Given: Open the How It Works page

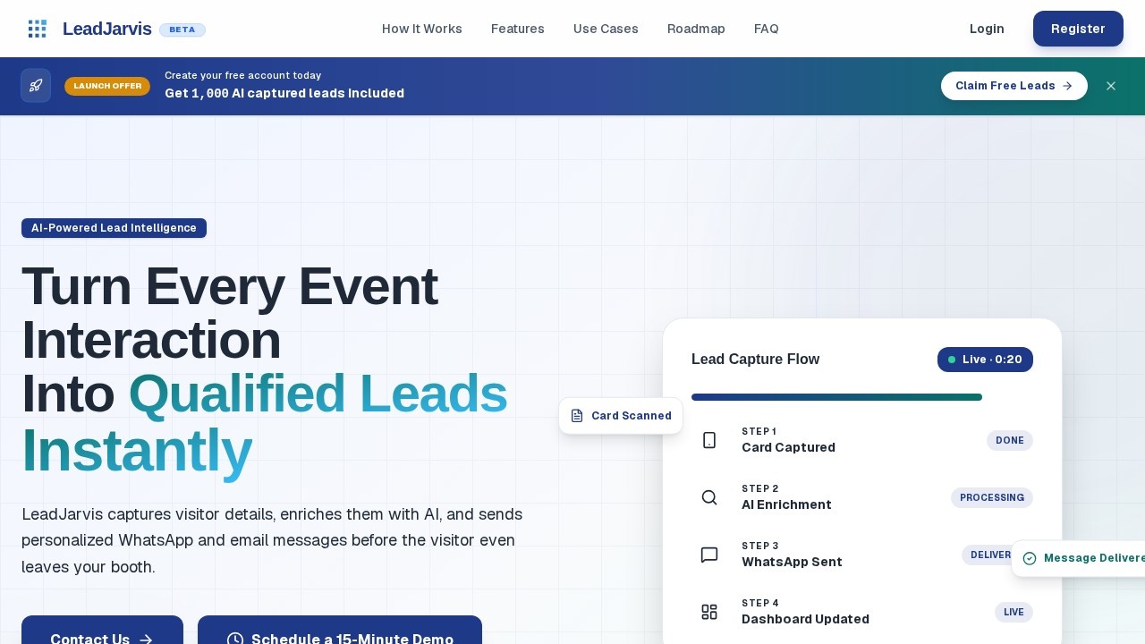Looking at the screenshot, I should point(422,29).
